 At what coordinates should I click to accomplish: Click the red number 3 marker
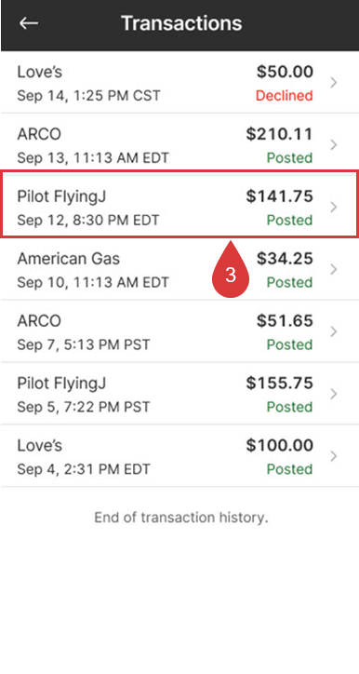tap(231, 272)
